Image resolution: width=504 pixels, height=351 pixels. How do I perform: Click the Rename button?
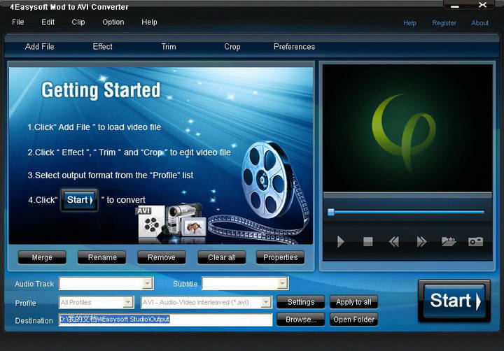click(x=102, y=257)
